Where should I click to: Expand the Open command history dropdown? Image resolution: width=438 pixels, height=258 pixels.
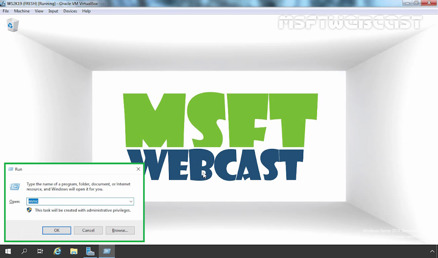click(x=131, y=201)
